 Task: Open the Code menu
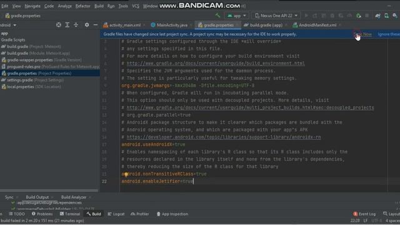tap(49, 6)
